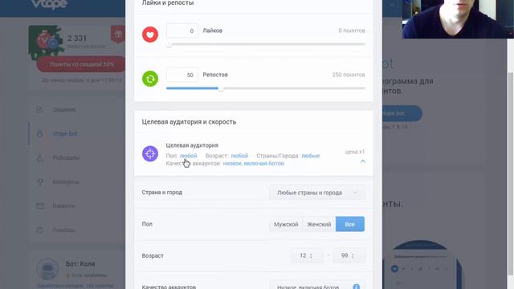514x289 pixels.
Task: Click the reposts count input field
Action: [x=182, y=75]
